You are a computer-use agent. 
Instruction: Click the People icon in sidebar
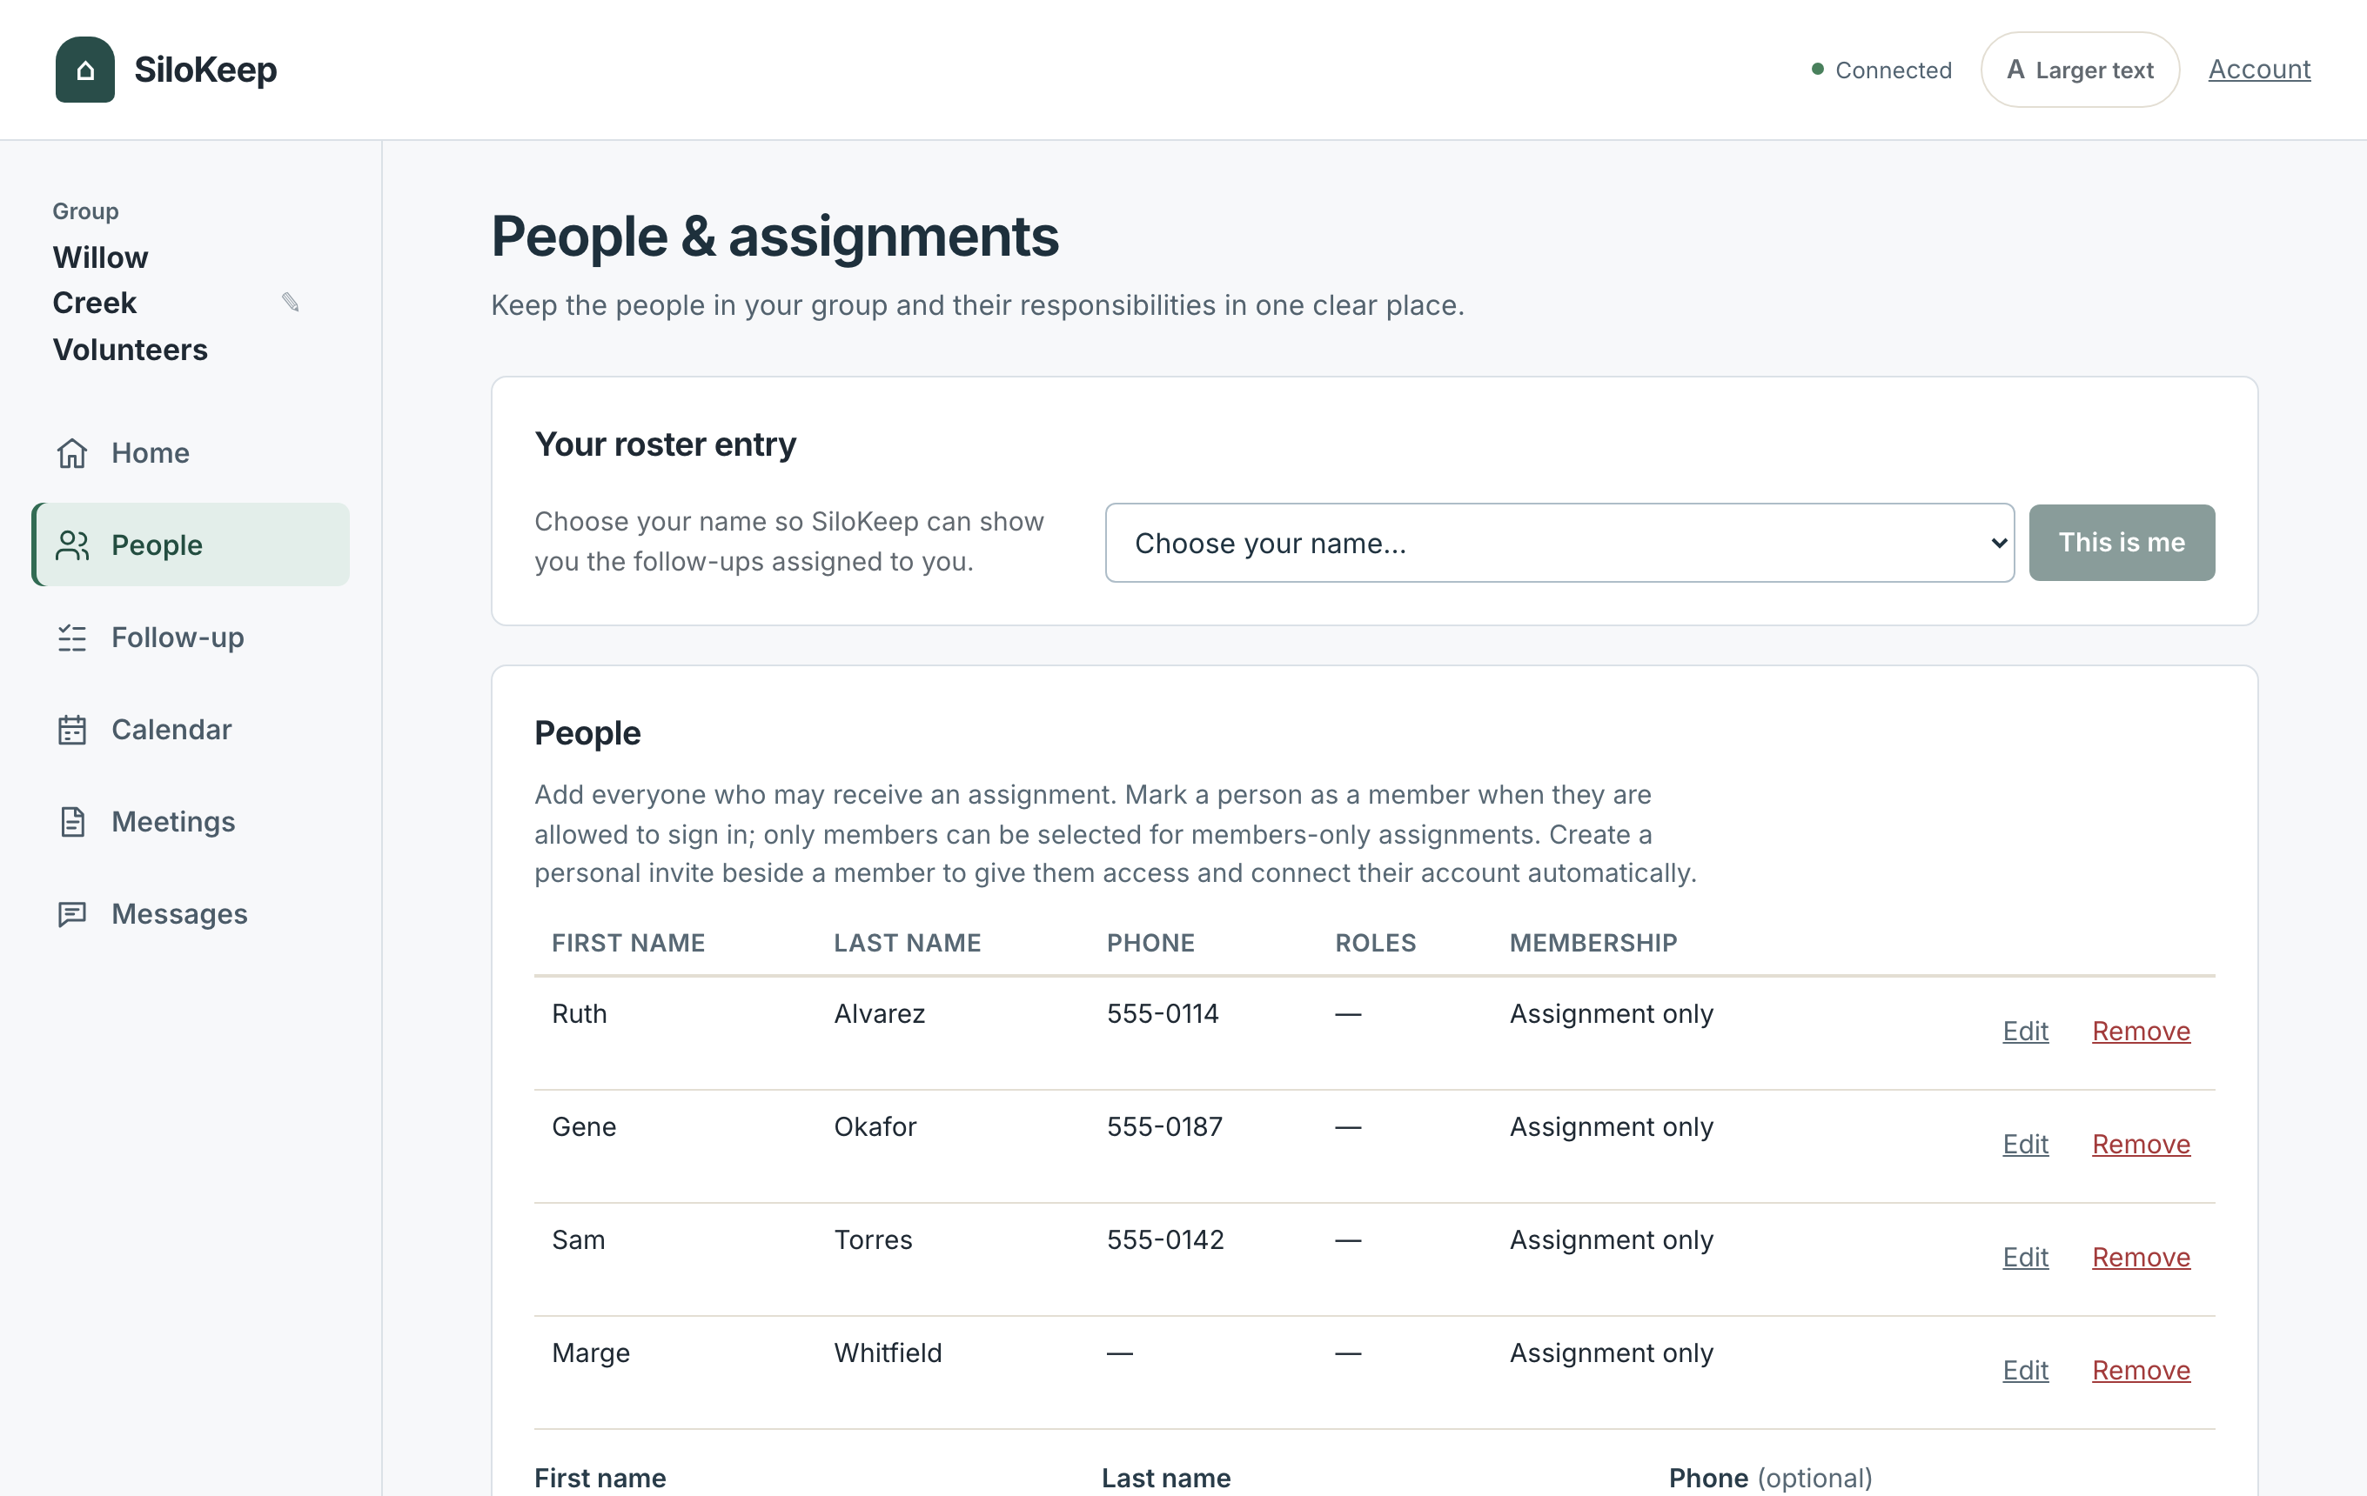point(71,545)
